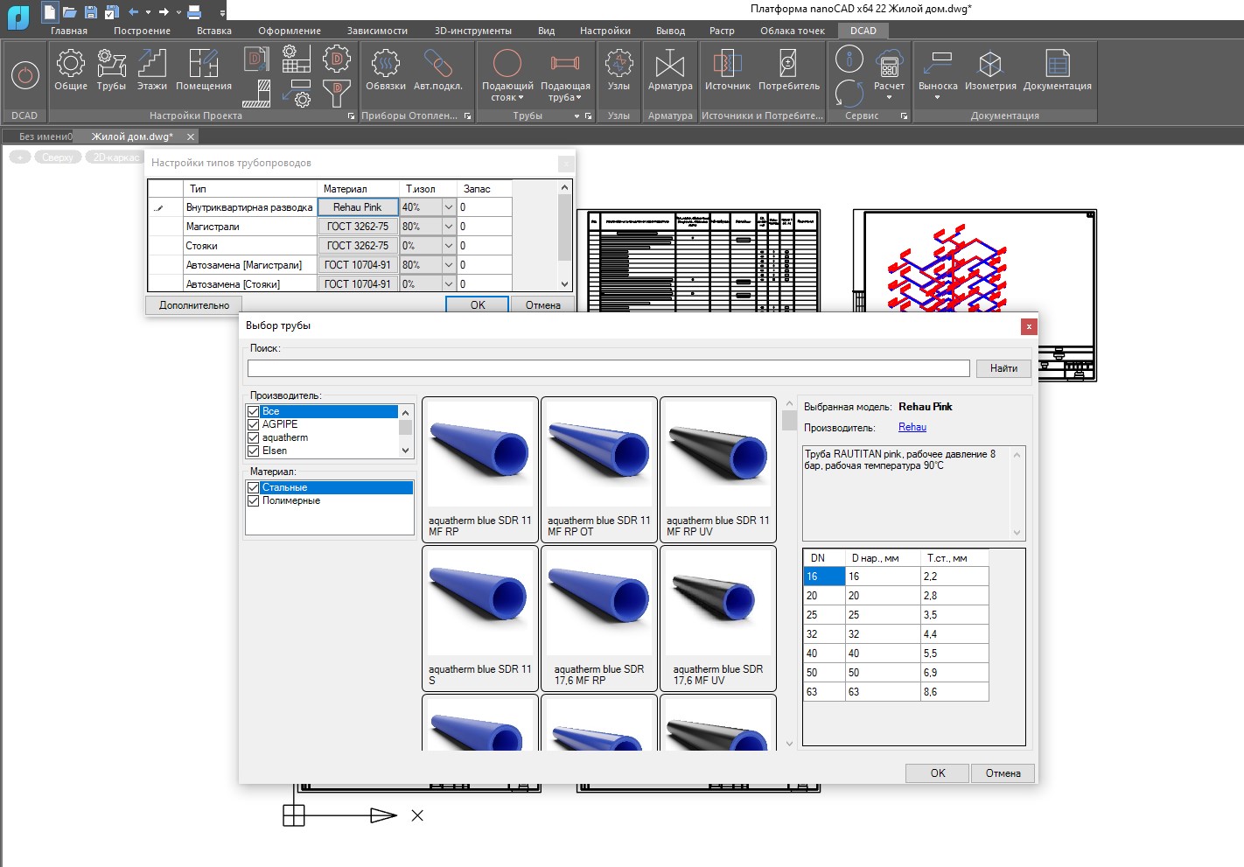Screen dimensions: 1244x867
Task: Click the Rehau Pink material button
Action: coord(358,207)
